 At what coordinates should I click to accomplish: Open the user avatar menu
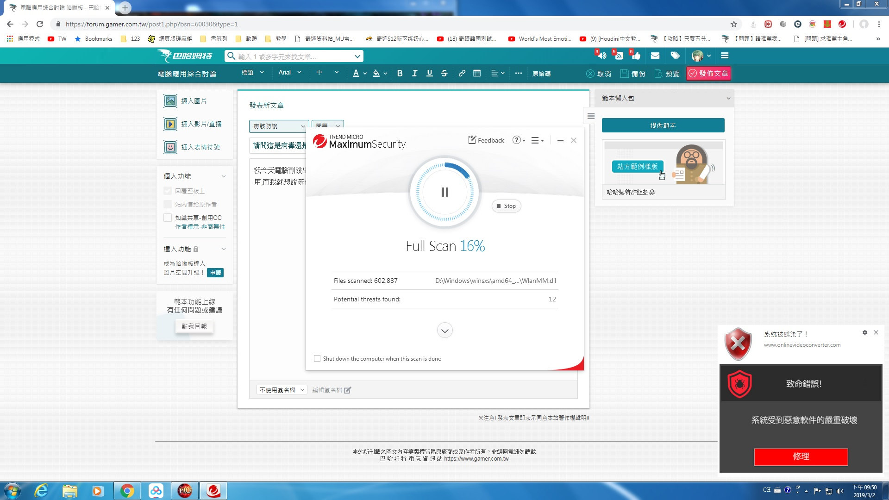(x=701, y=56)
